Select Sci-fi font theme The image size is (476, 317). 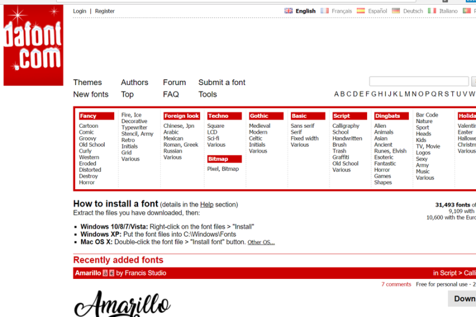[x=213, y=139]
